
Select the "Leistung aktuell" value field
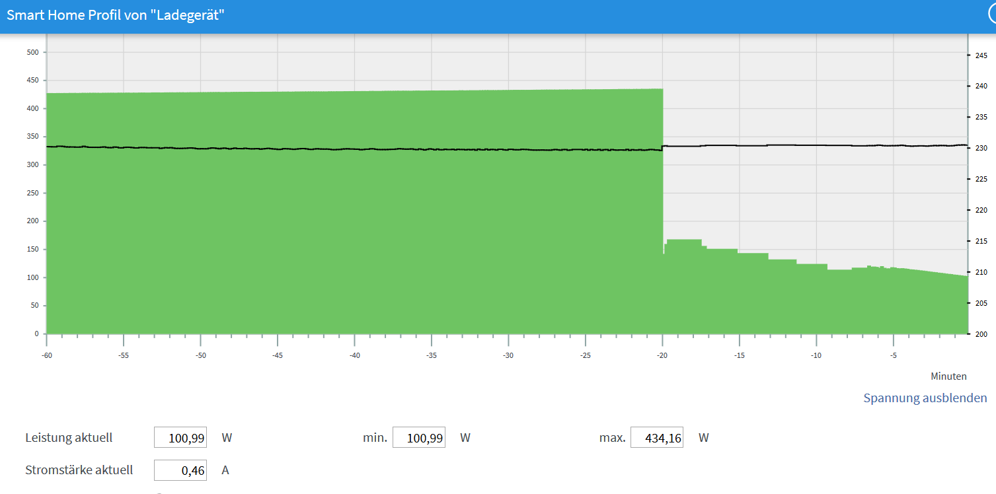[x=180, y=437]
